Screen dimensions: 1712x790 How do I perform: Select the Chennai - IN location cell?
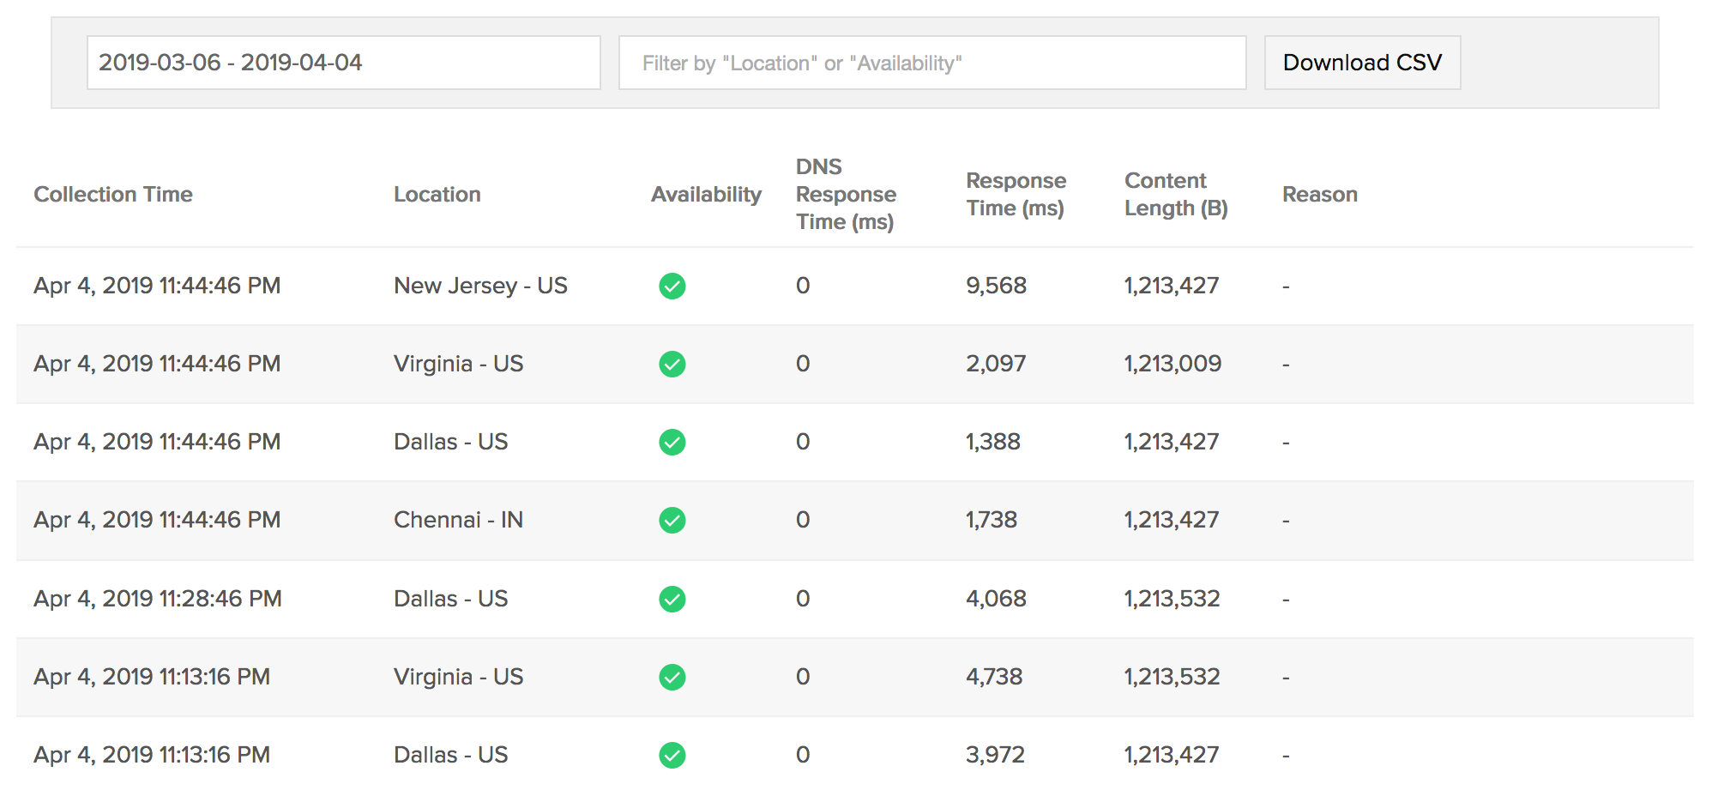click(x=458, y=520)
